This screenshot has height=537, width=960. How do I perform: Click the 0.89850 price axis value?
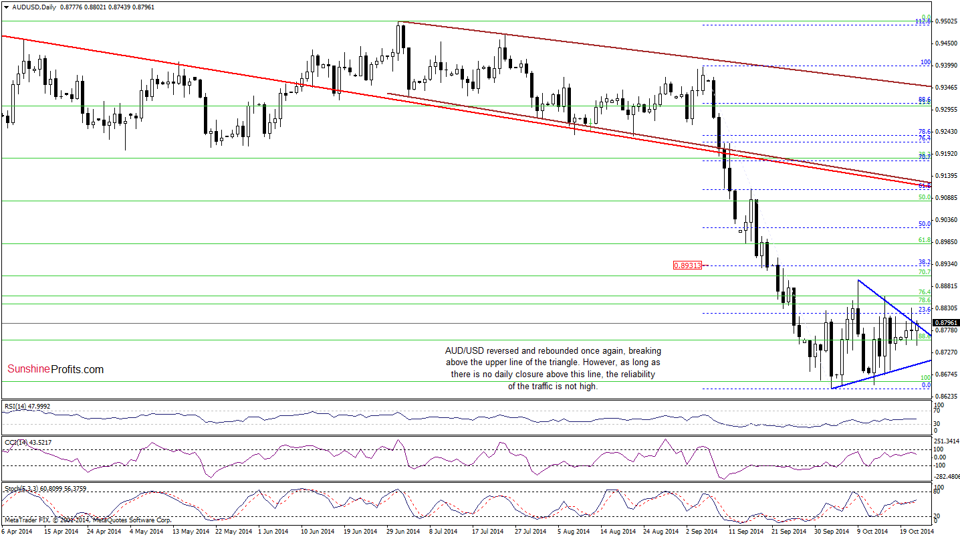(945, 242)
